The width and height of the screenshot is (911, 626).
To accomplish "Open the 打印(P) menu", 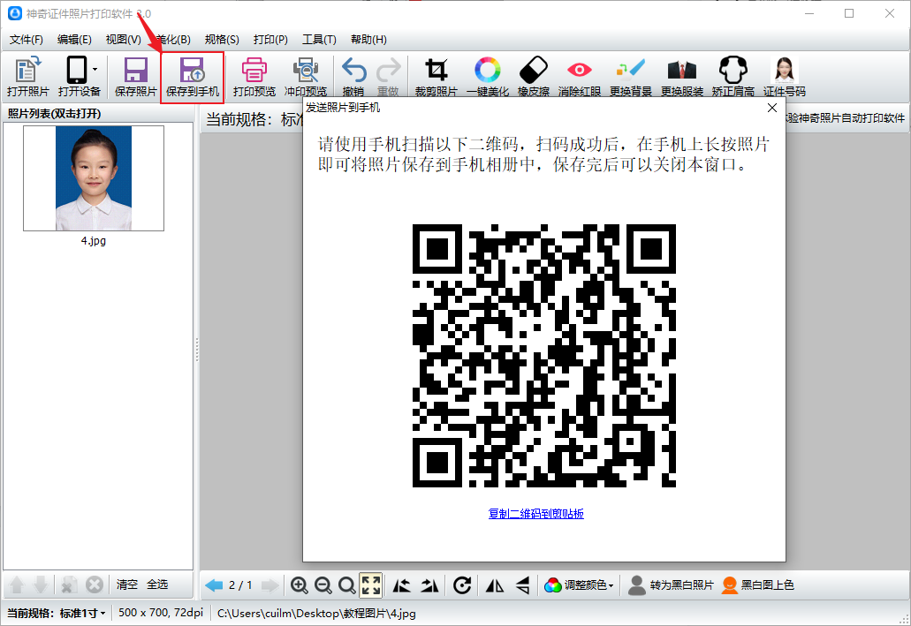I will pos(270,40).
